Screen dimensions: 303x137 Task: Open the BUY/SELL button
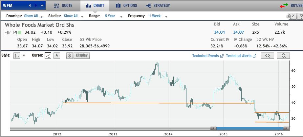(x=297, y=5)
